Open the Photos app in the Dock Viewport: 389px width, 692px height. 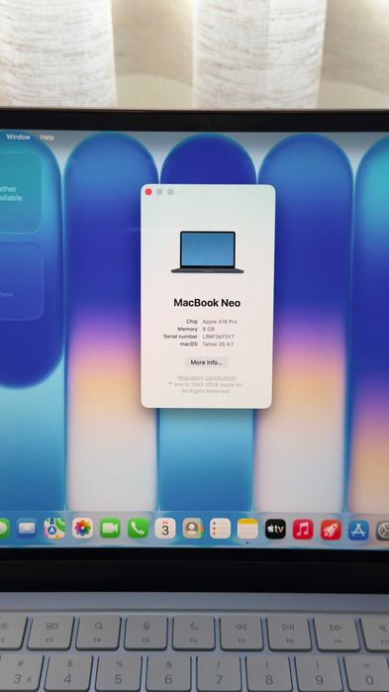click(x=82, y=529)
